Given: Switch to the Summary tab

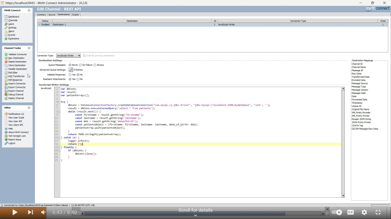Looking at the screenshot, I should tap(42, 15).
